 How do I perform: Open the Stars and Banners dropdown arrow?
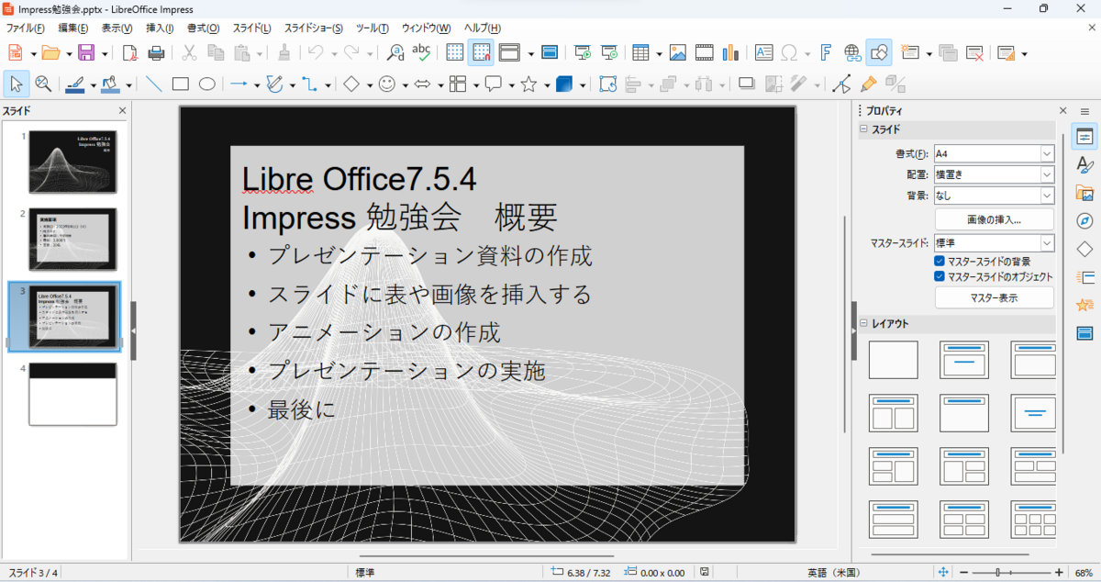(x=546, y=85)
